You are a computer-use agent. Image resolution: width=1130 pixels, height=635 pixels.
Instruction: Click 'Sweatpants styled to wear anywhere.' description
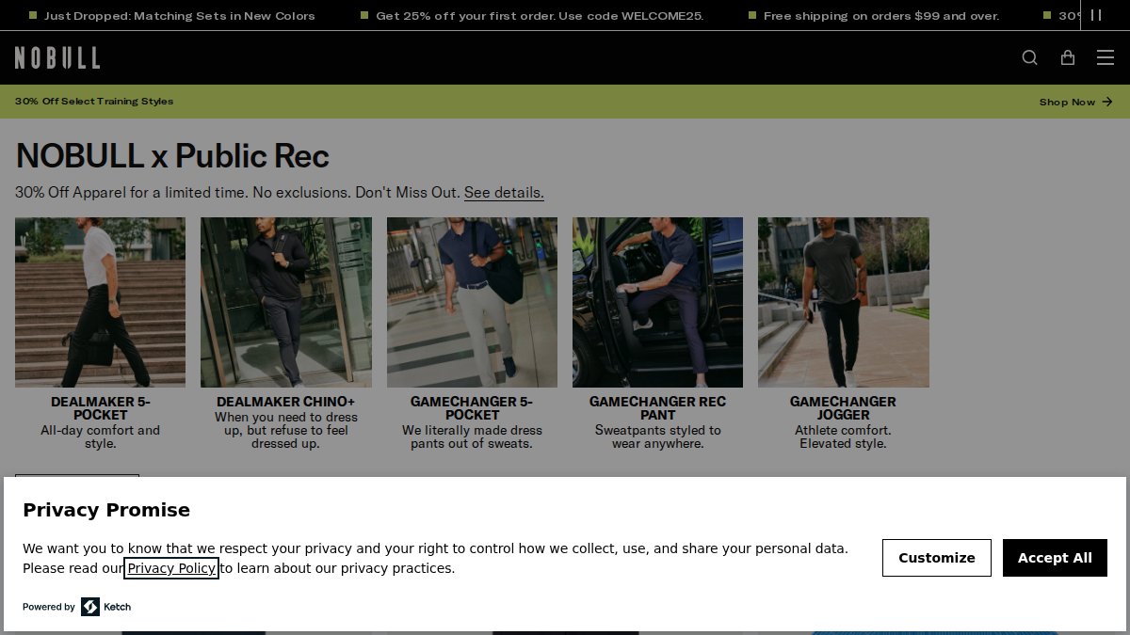[657, 437]
